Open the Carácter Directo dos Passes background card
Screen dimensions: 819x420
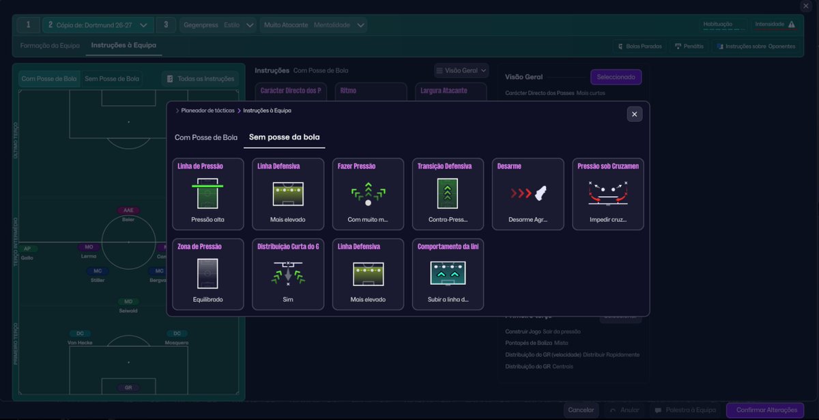(291, 92)
